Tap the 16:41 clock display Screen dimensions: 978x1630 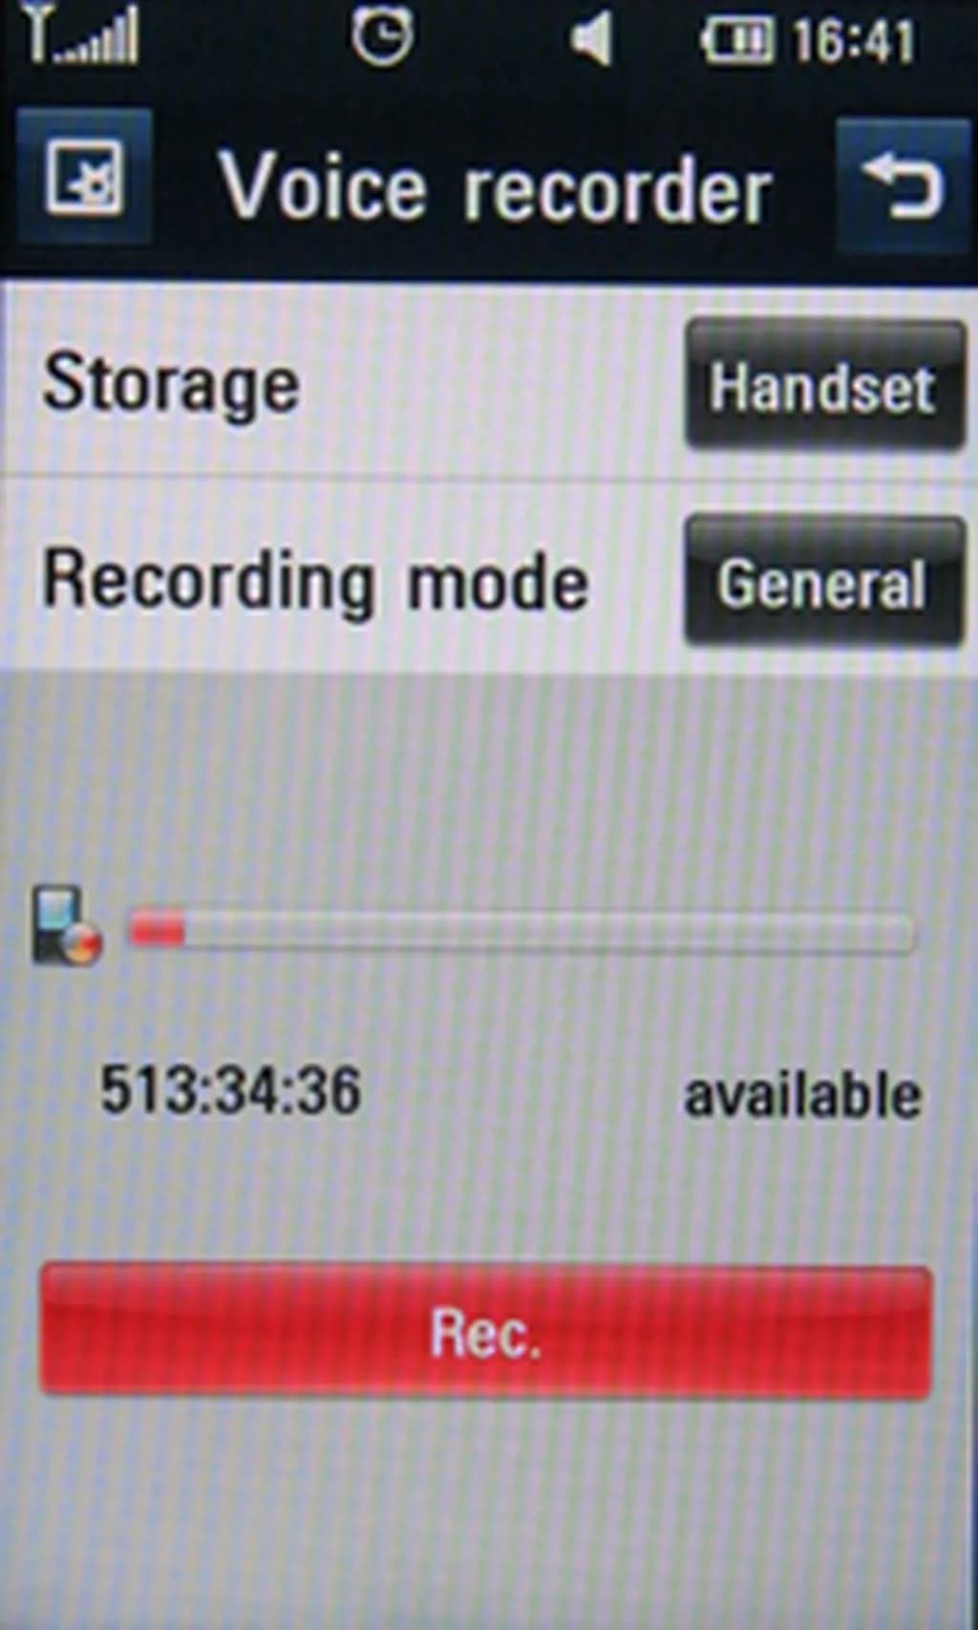click(854, 42)
